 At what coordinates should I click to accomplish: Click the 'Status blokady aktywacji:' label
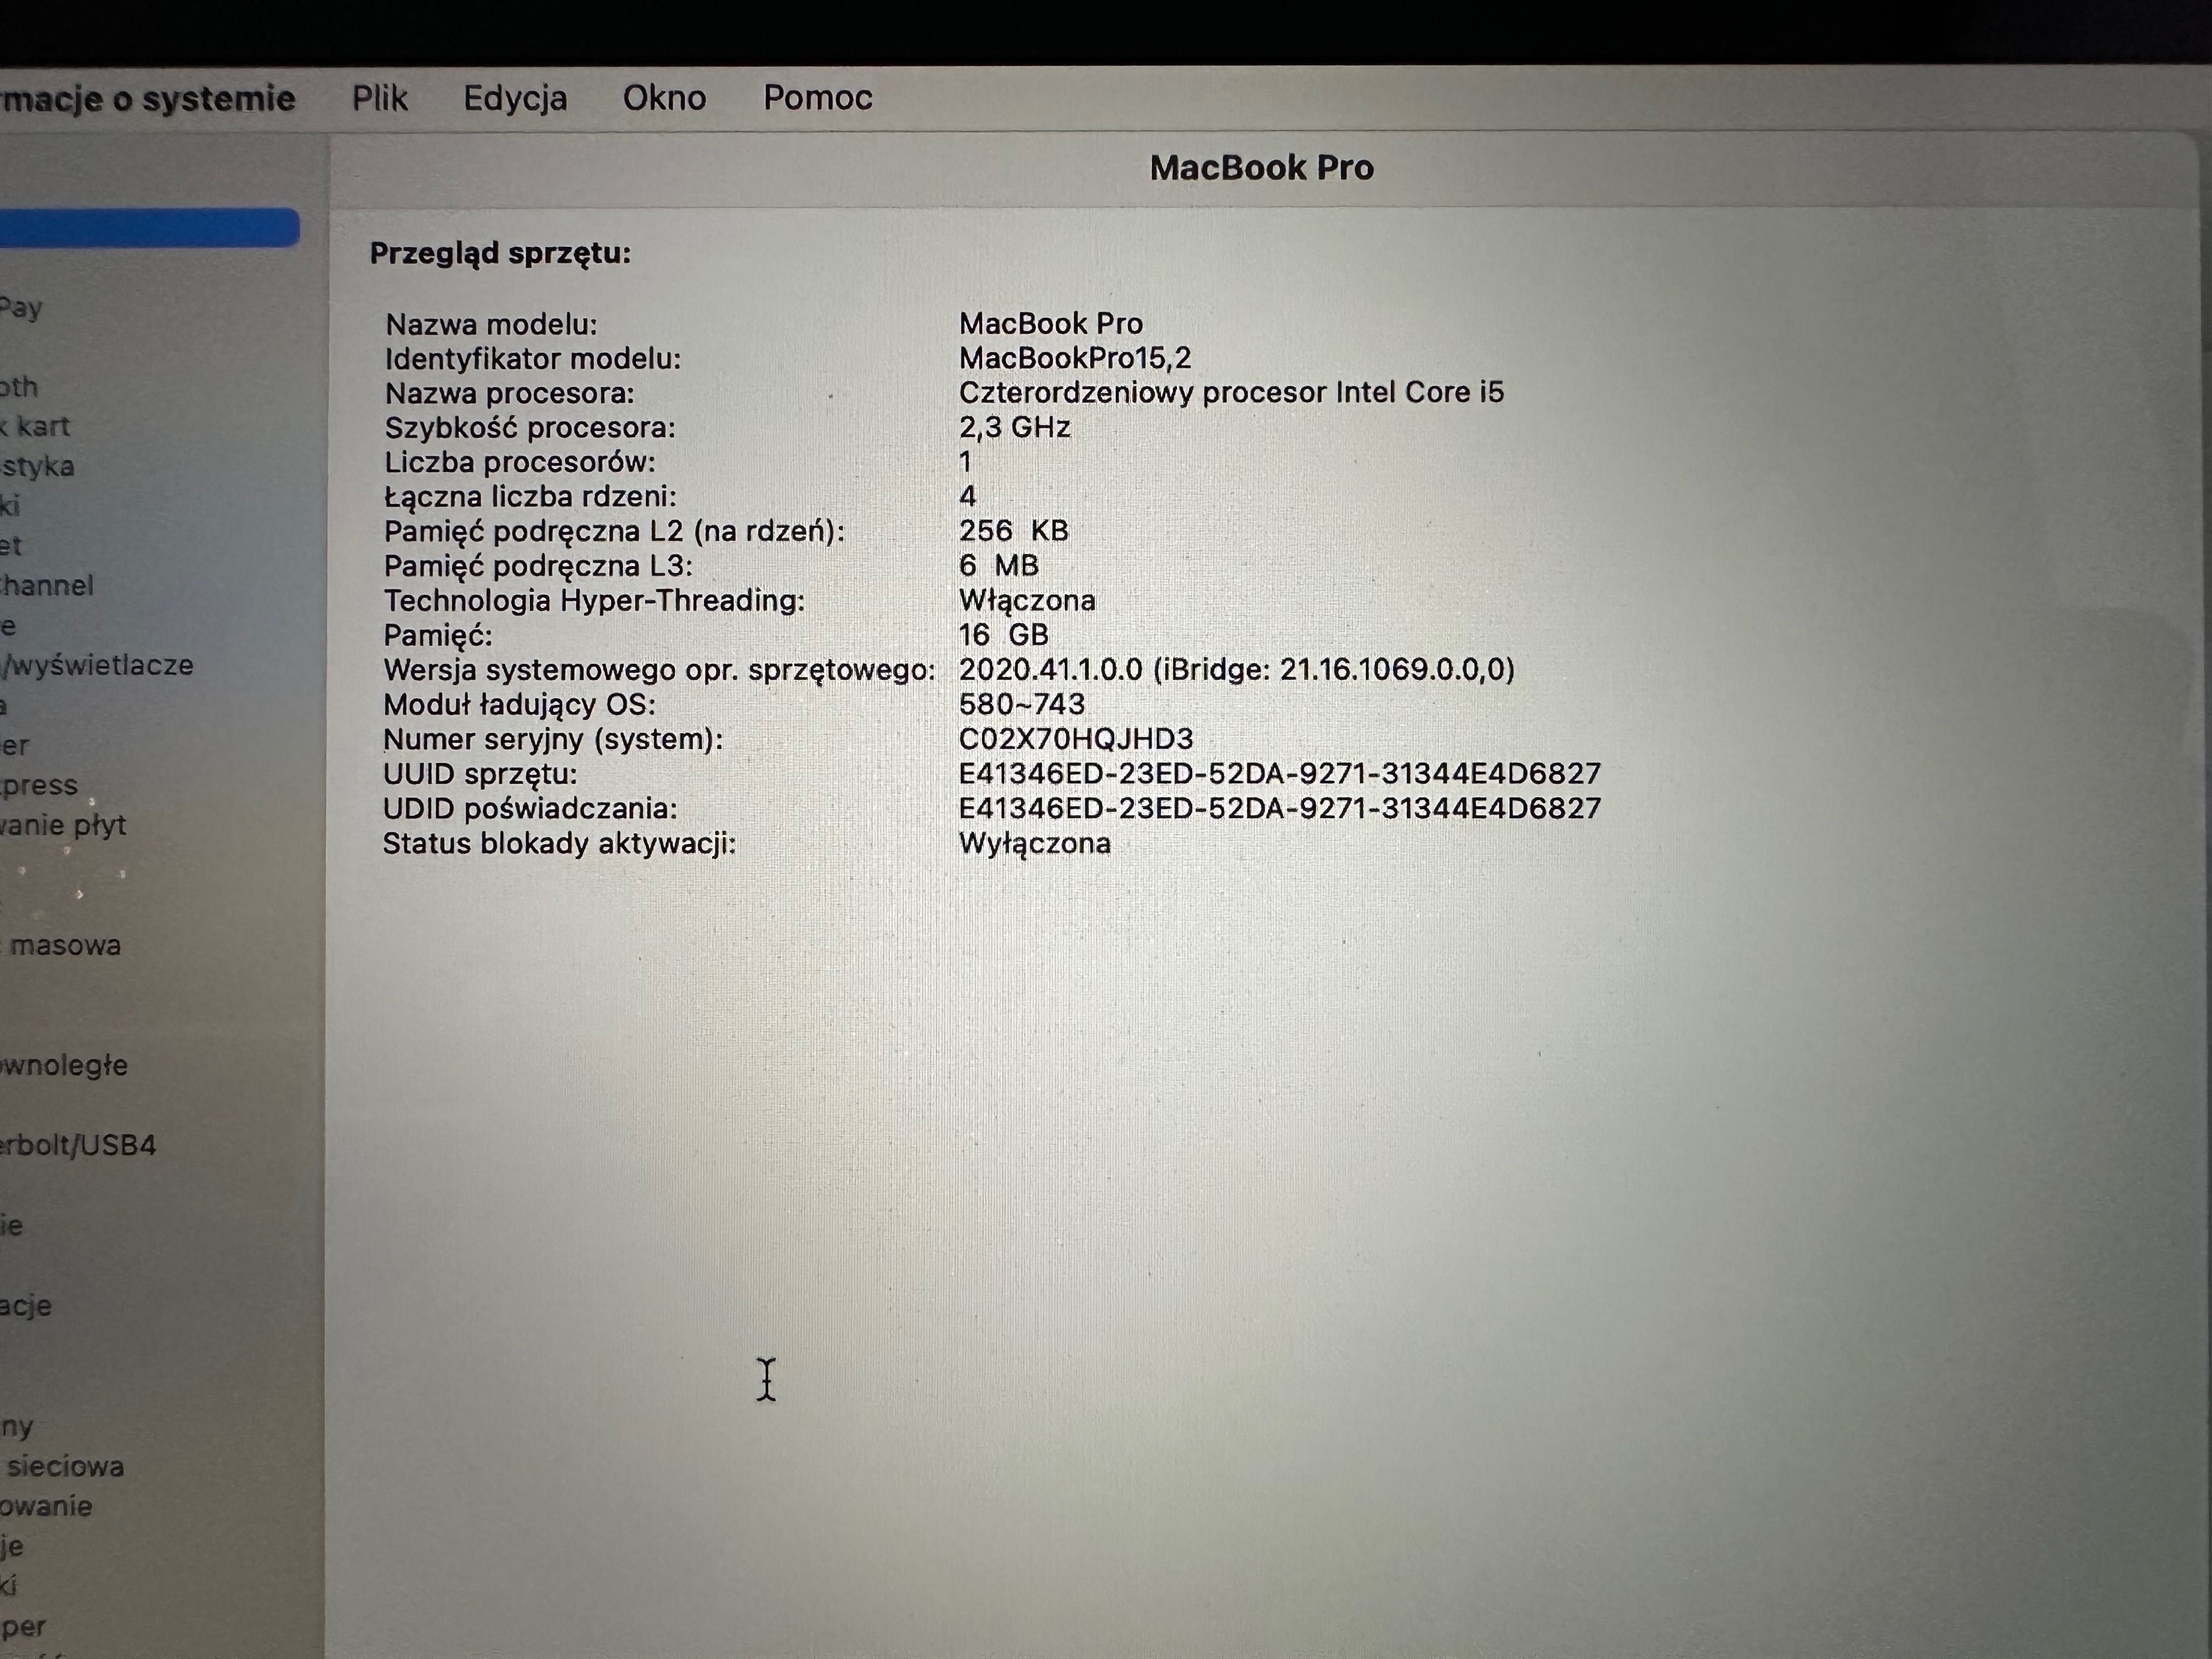(559, 843)
